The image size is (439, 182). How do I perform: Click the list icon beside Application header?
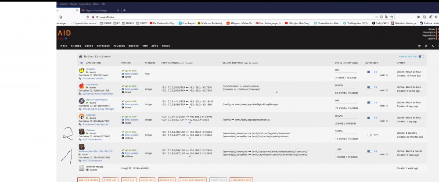click(x=82, y=63)
